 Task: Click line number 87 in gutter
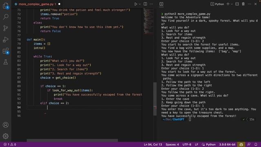coord(19,78)
